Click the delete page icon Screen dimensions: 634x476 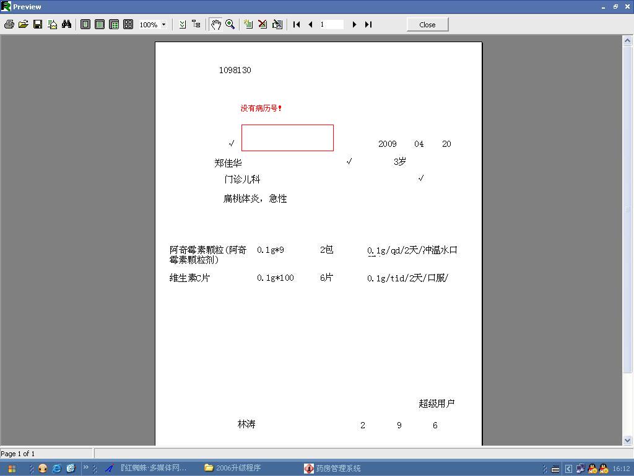263,24
